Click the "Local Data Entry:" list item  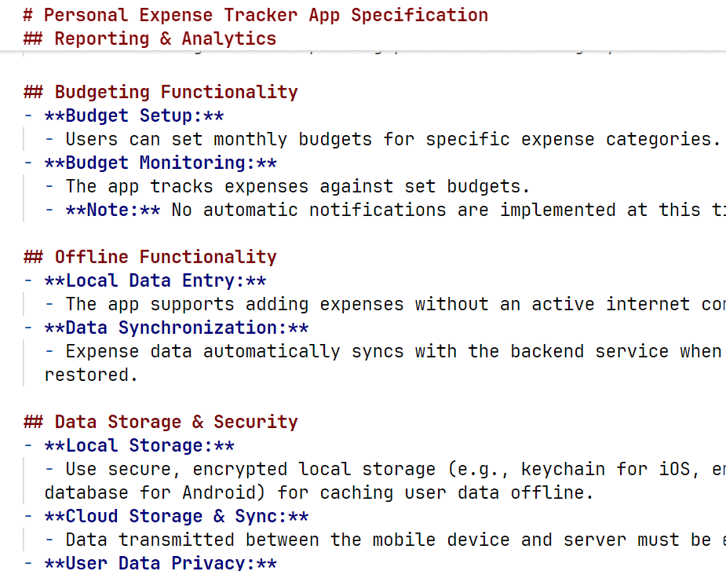point(155,280)
